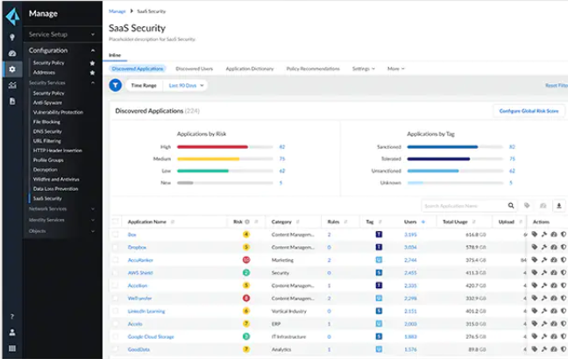
Task: Expand the Service Setup section
Action: click(62, 34)
